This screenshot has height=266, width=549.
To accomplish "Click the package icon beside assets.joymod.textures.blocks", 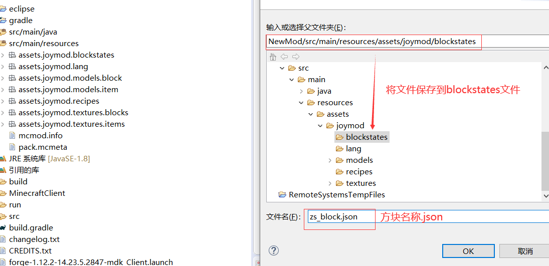I will coord(12,113).
